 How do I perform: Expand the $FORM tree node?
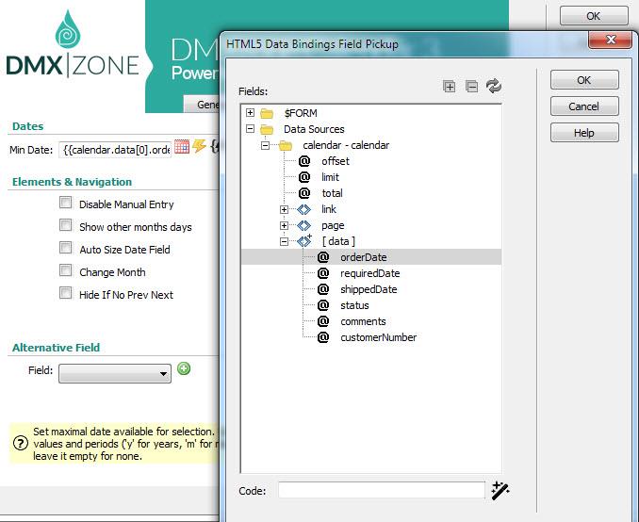[x=251, y=113]
